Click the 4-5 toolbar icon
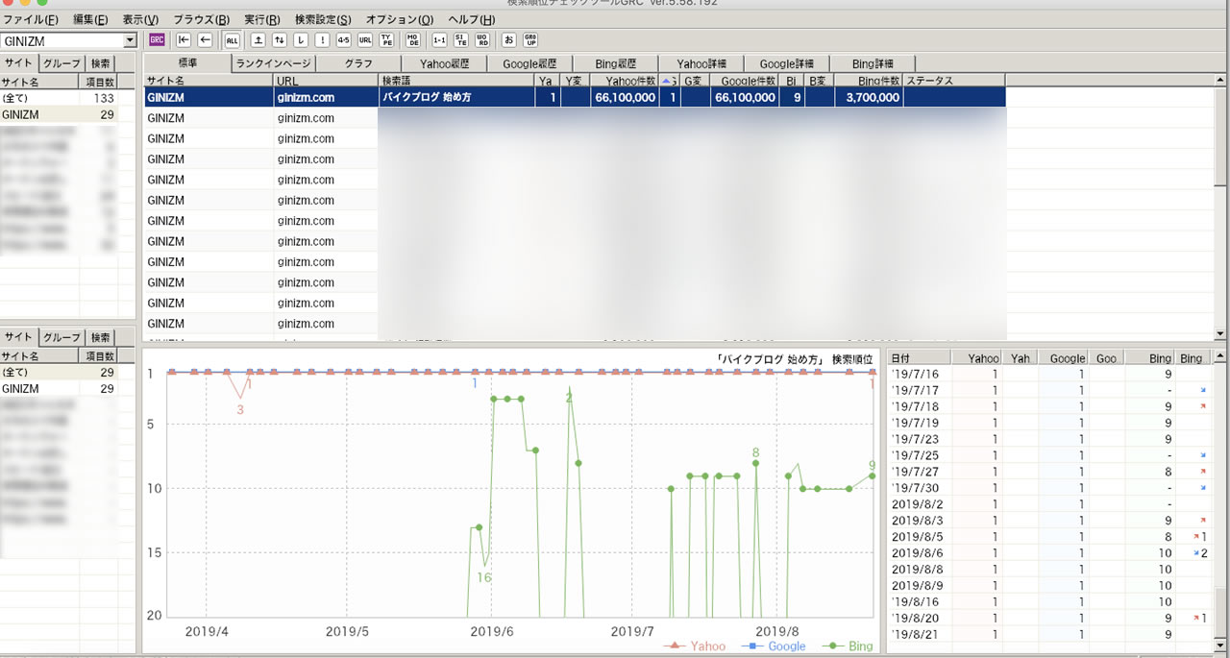Viewport: 1230px width, 658px height. pos(343,40)
